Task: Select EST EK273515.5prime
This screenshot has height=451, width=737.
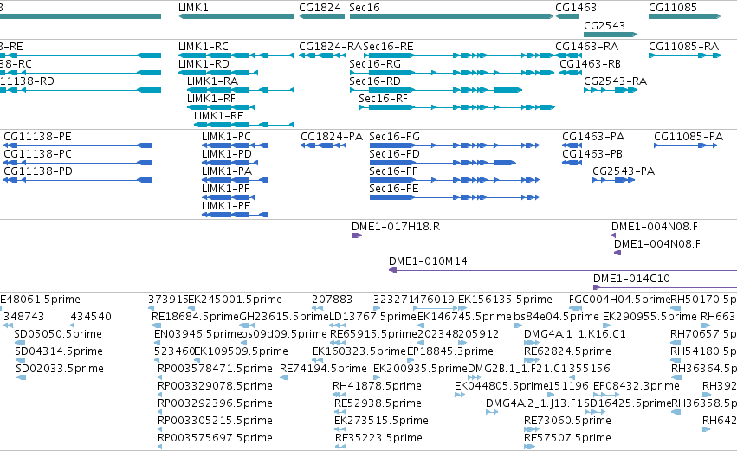Action: (340, 430)
